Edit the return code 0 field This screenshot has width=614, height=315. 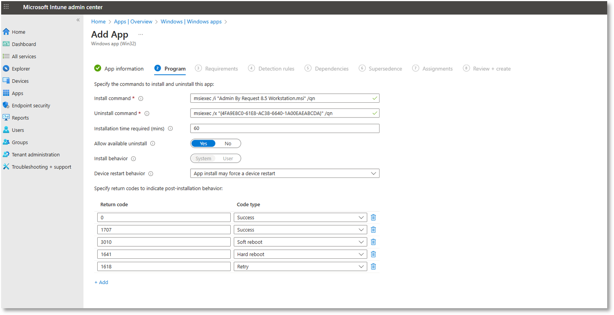click(x=164, y=218)
